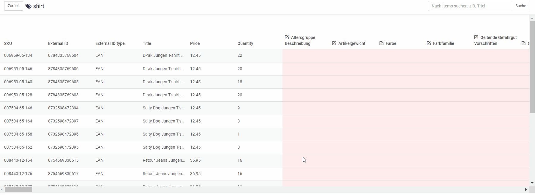535x195 pixels.
Task: Click price 36.95 in row 008440-12-176
Action: (195, 174)
